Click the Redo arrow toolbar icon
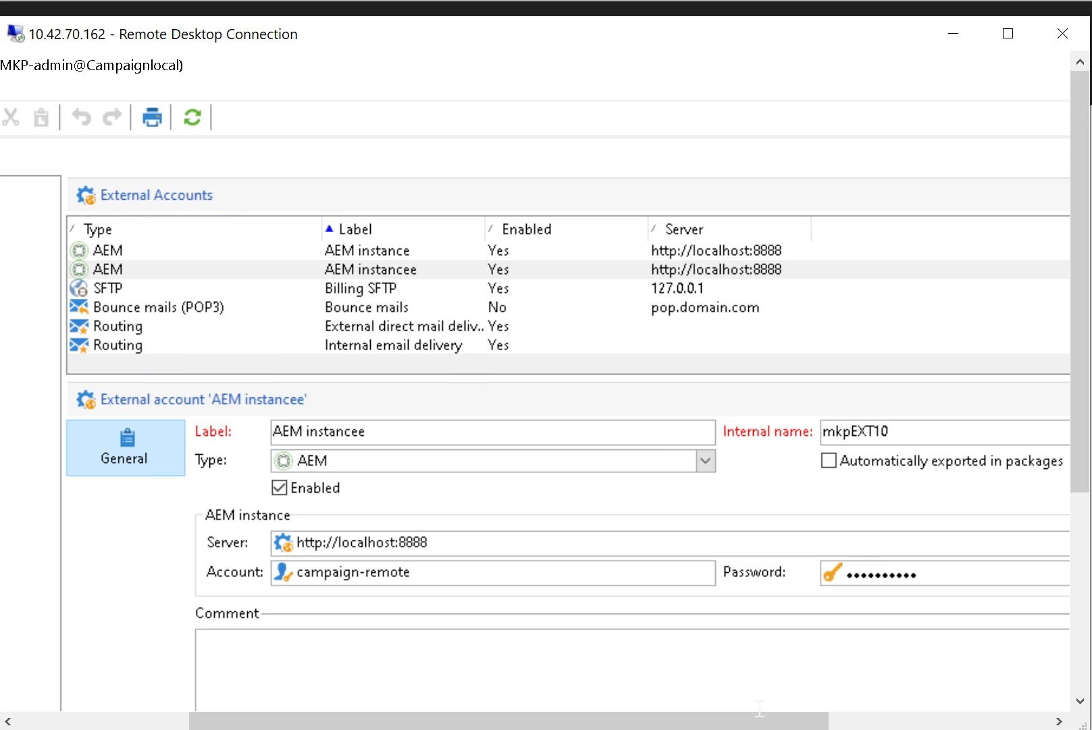This screenshot has height=730, width=1092. (x=112, y=117)
